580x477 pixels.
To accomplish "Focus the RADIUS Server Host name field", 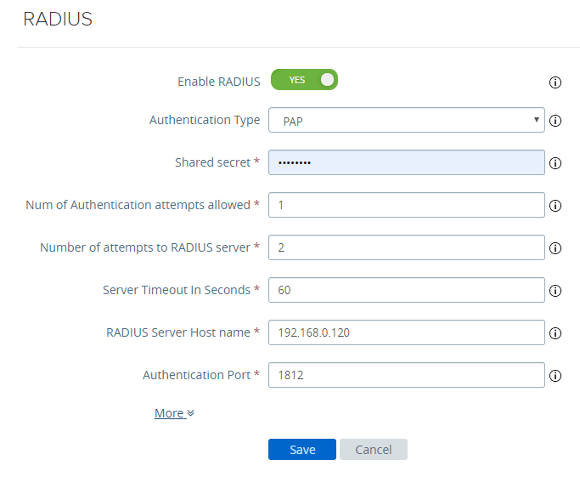I will coord(406,332).
